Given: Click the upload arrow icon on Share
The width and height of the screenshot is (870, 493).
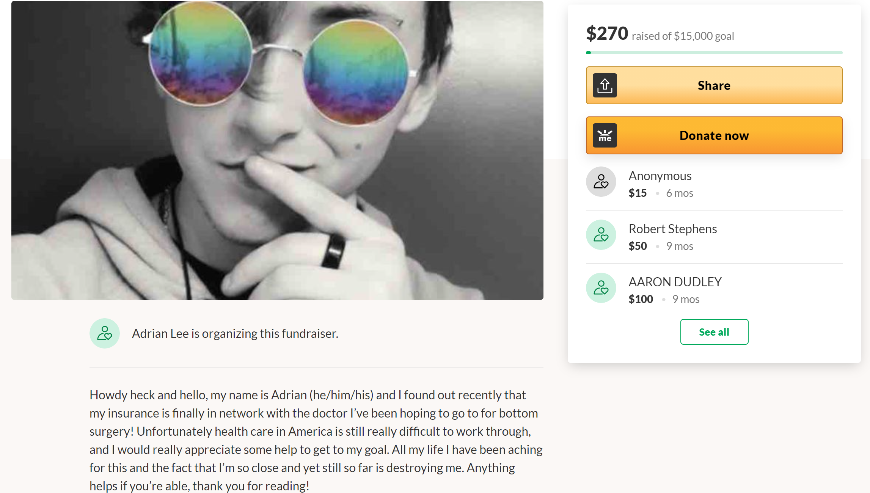Looking at the screenshot, I should (x=605, y=86).
